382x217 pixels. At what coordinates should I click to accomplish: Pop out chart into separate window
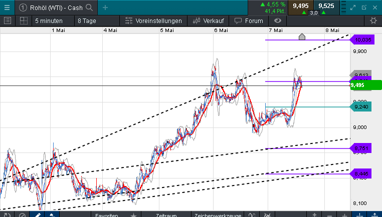[x=364, y=7]
